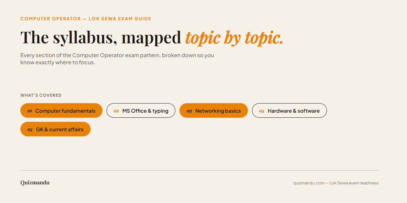
Task: Click the orange 02 number marker
Action: click(x=116, y=111)
